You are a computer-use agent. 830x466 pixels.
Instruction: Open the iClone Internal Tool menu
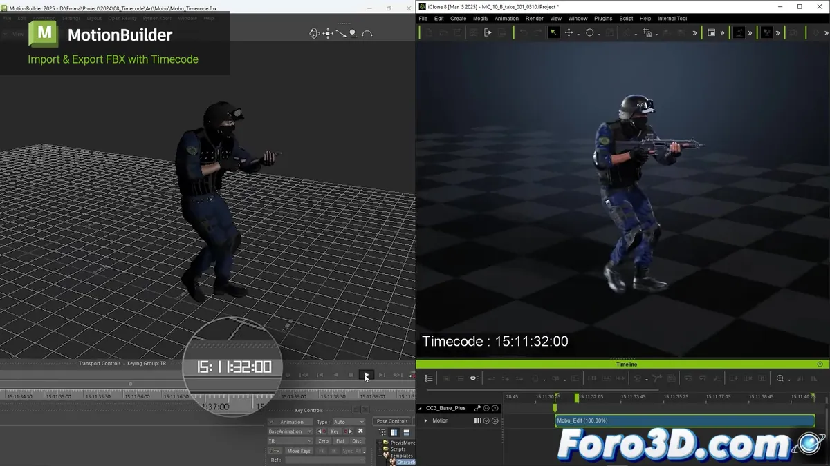(672, 19)
